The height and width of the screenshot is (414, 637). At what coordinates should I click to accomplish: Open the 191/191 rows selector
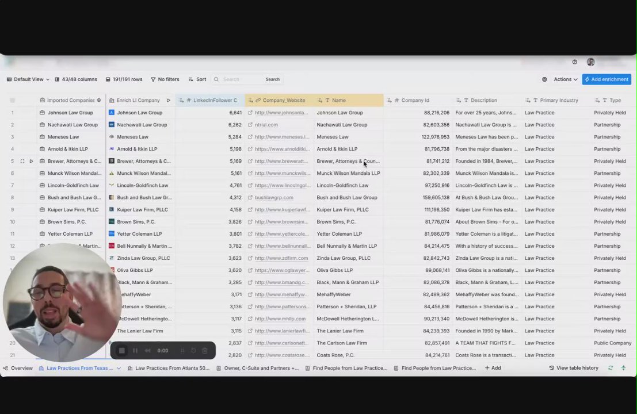(x=124, y=79)
